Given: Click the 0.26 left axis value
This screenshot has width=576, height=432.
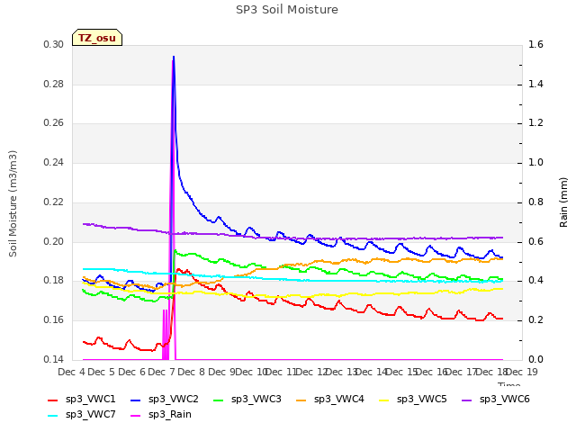Looking at the screenshot, I should coord(54,123).
